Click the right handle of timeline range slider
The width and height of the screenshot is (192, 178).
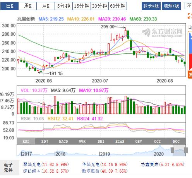coord(186,150)
